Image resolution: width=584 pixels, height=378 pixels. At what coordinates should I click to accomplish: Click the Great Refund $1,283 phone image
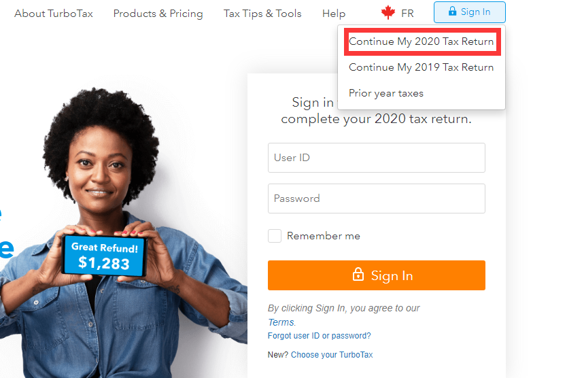[105, 256]
